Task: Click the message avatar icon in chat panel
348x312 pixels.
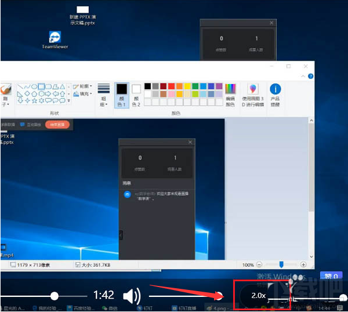Action: (127, 194)
